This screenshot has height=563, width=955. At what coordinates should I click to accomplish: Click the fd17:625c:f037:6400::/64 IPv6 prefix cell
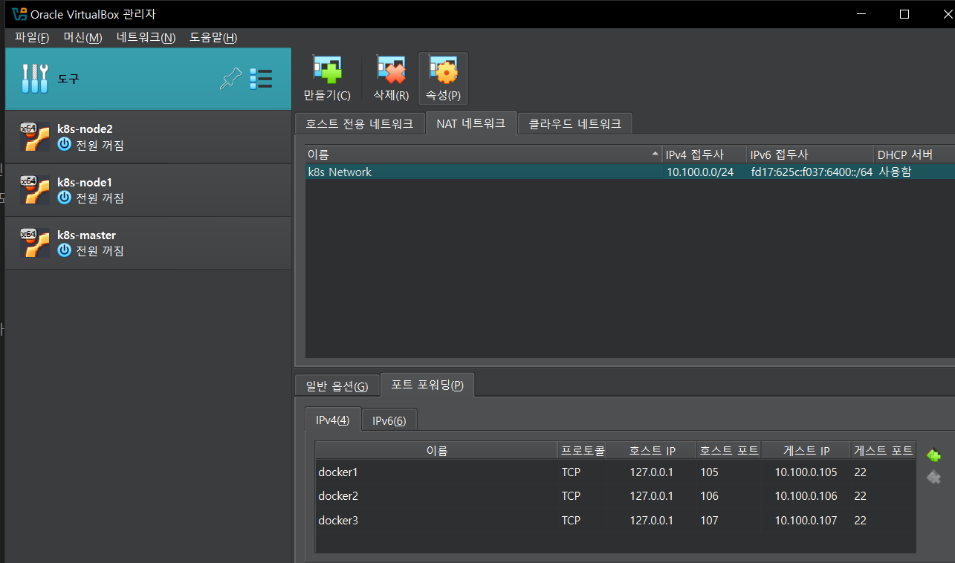pyautogui.click(x=811, y=172)
